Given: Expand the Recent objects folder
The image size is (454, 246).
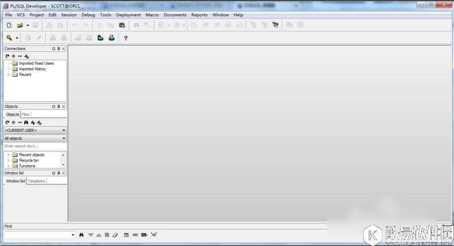Looking at the screenshot, I should click(9, 155).
